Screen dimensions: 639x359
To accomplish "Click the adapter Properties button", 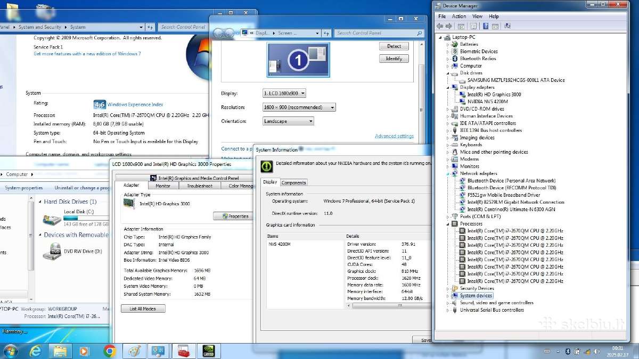I will coord(233,216).
